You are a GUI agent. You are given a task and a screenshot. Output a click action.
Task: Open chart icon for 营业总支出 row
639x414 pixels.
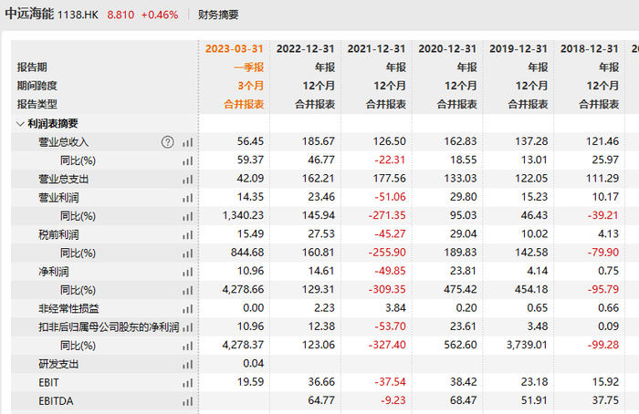click(x=187, y=179)
